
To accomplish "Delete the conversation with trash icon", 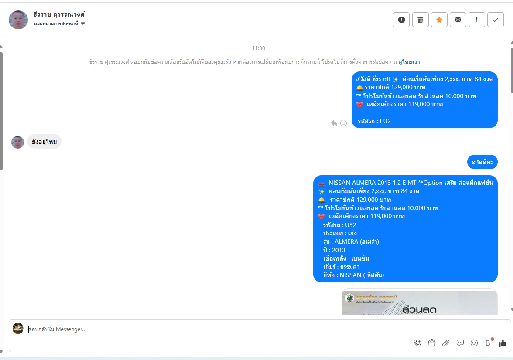I will (421, 20).
